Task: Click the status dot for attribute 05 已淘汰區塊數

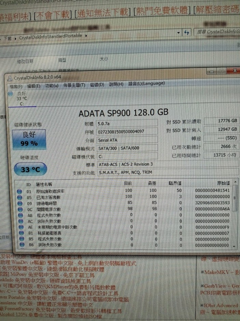Action: tap(19, 197)
